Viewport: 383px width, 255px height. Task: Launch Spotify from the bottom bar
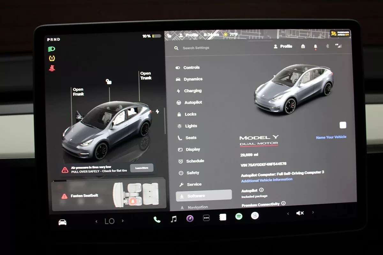[238, 216]
